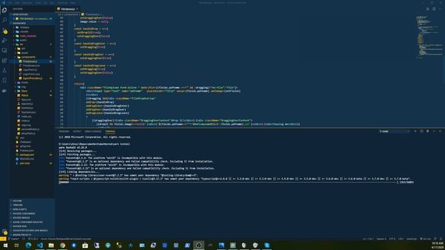Open the .gitignore file in the explorer
The height and width of the screenshot is (250, 445).
(x=32, y=147)
